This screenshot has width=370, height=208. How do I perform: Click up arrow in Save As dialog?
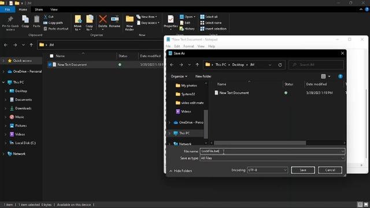[197, 65]
